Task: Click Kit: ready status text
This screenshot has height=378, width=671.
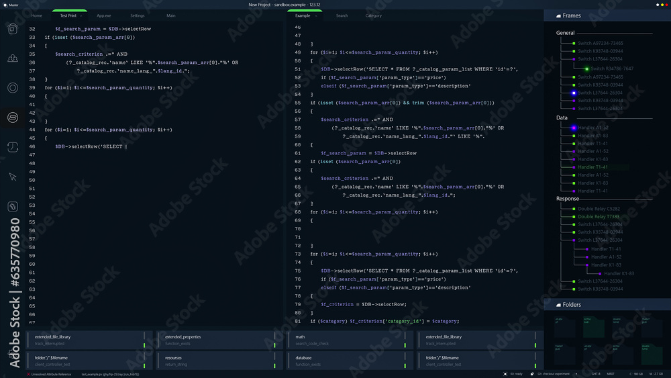Action: tap(517, 374)
